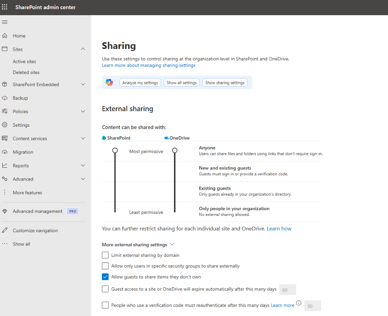Click the Customize navigation pencil icon

pos(5,230)
